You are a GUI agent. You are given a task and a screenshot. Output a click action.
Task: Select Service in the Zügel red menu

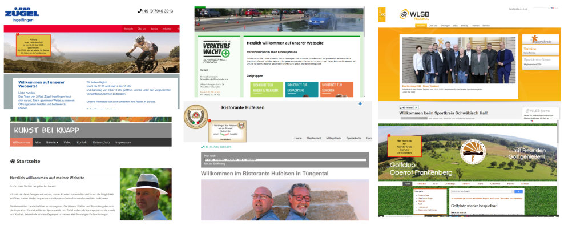(x=154, y=28)
